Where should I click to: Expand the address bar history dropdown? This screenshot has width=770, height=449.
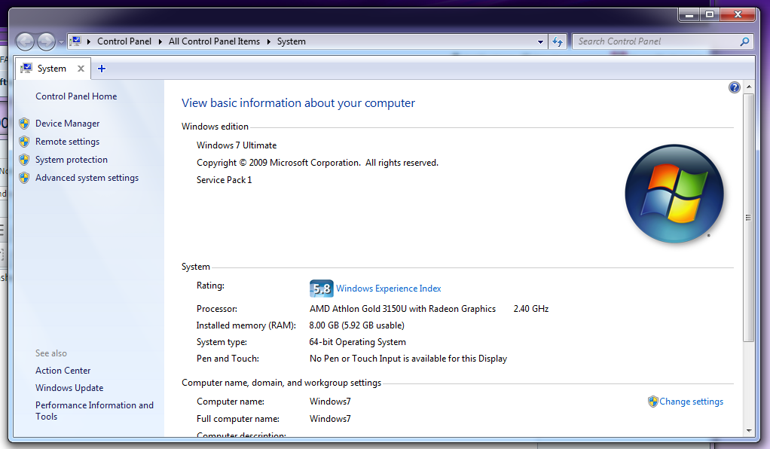click(540, 41)
